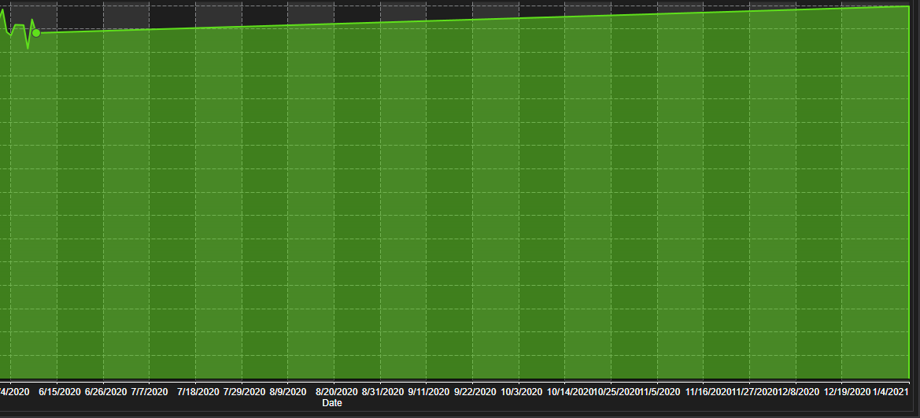Select the 10/14/2020 axis label

point(570,391)
